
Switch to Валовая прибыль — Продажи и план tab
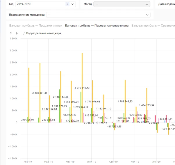(35, 26)
